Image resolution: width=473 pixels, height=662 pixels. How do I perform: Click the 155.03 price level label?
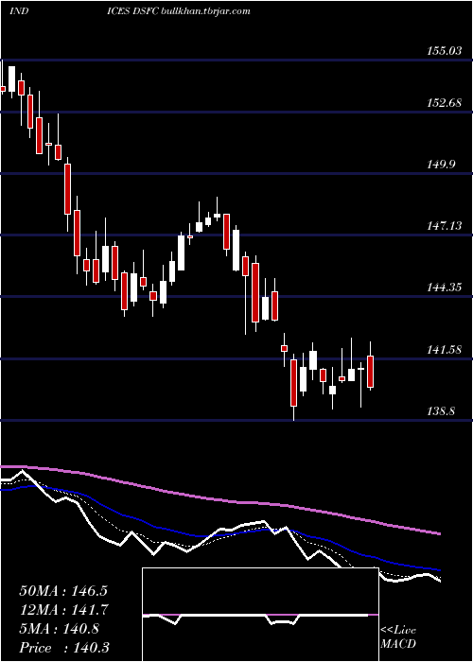tap(445, 51)
